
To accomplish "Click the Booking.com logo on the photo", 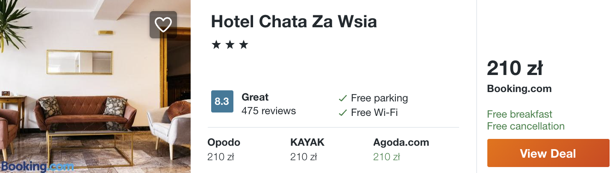I will tap(37, 166).
